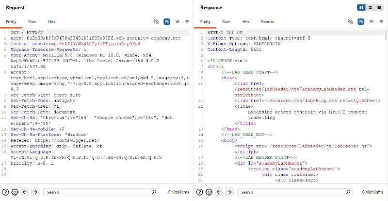Open help icon below Request panel
This screenshot has height=201, width=388.
coord(5,192)
